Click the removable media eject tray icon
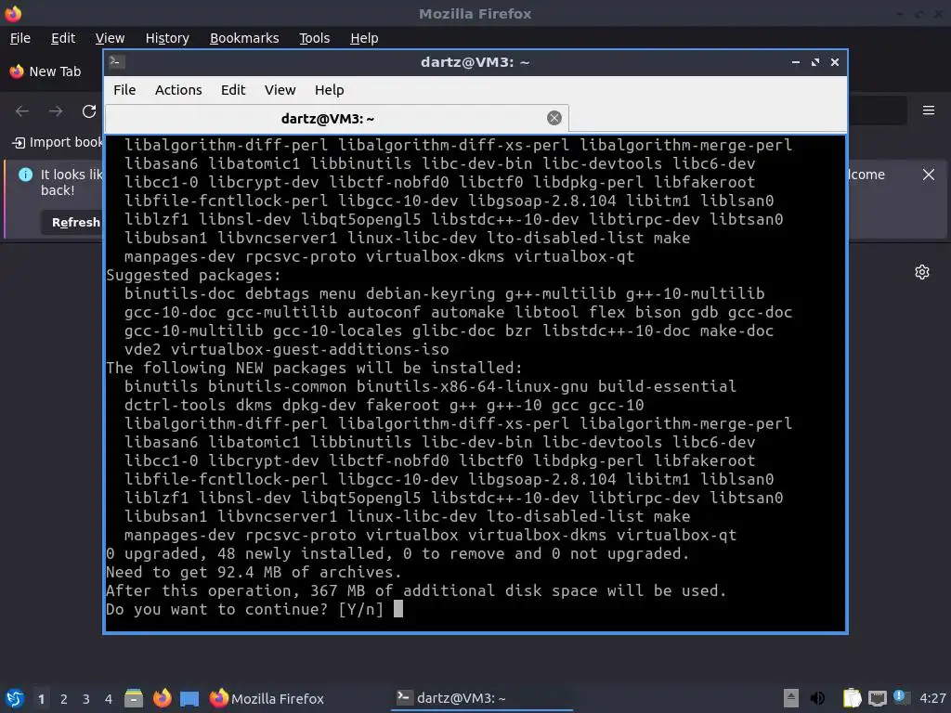The image size is (951, 713). [x=790, y=698]
